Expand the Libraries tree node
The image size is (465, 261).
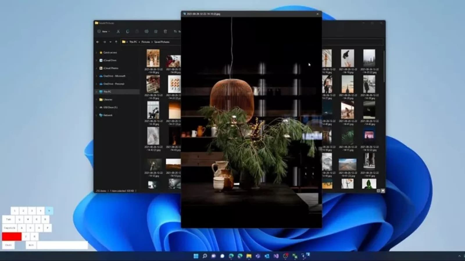point(97,99)
